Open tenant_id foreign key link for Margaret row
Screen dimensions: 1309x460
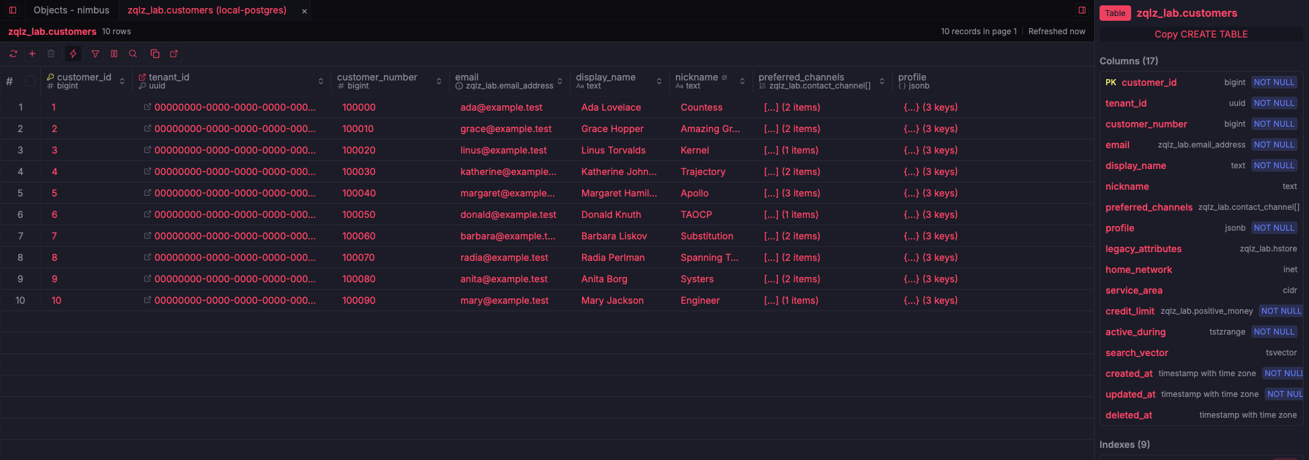(148, 192)
